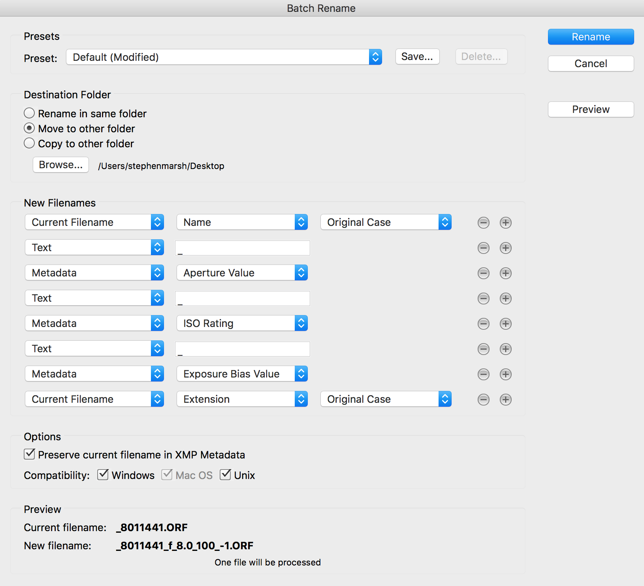Expand the Exposure Bias Value dropdown

(x=242, y=374)
